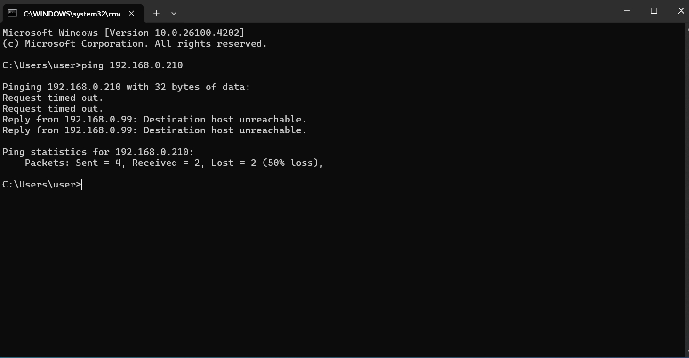
Task: Maximize the terminal window
Action: click(x=654, y=11)
